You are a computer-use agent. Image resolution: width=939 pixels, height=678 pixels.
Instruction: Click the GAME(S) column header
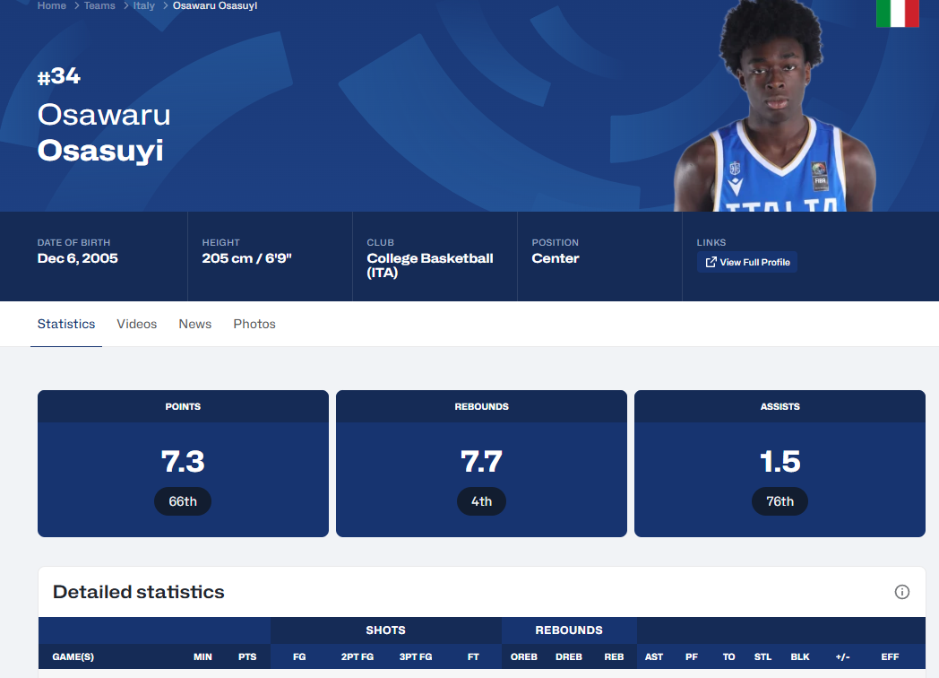tap(73, 656)
